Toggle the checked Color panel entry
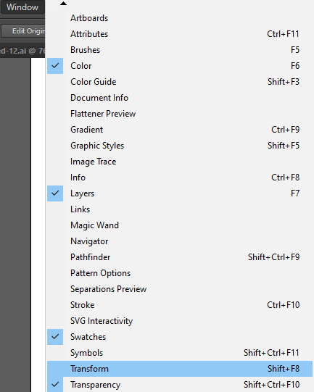The image size is (314, 392). coord(180,66)
